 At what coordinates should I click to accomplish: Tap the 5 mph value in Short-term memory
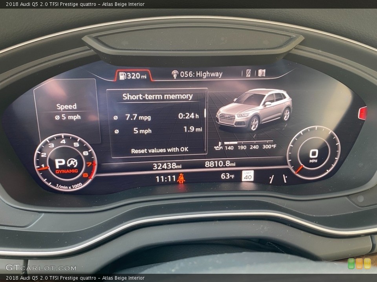[142, 131]
